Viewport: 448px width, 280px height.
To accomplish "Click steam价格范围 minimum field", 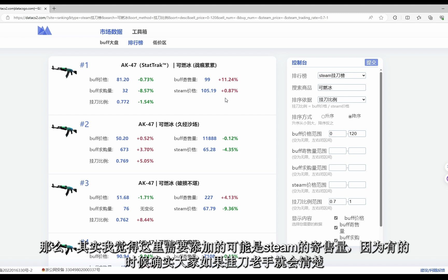I will click(x=338, y=185).
